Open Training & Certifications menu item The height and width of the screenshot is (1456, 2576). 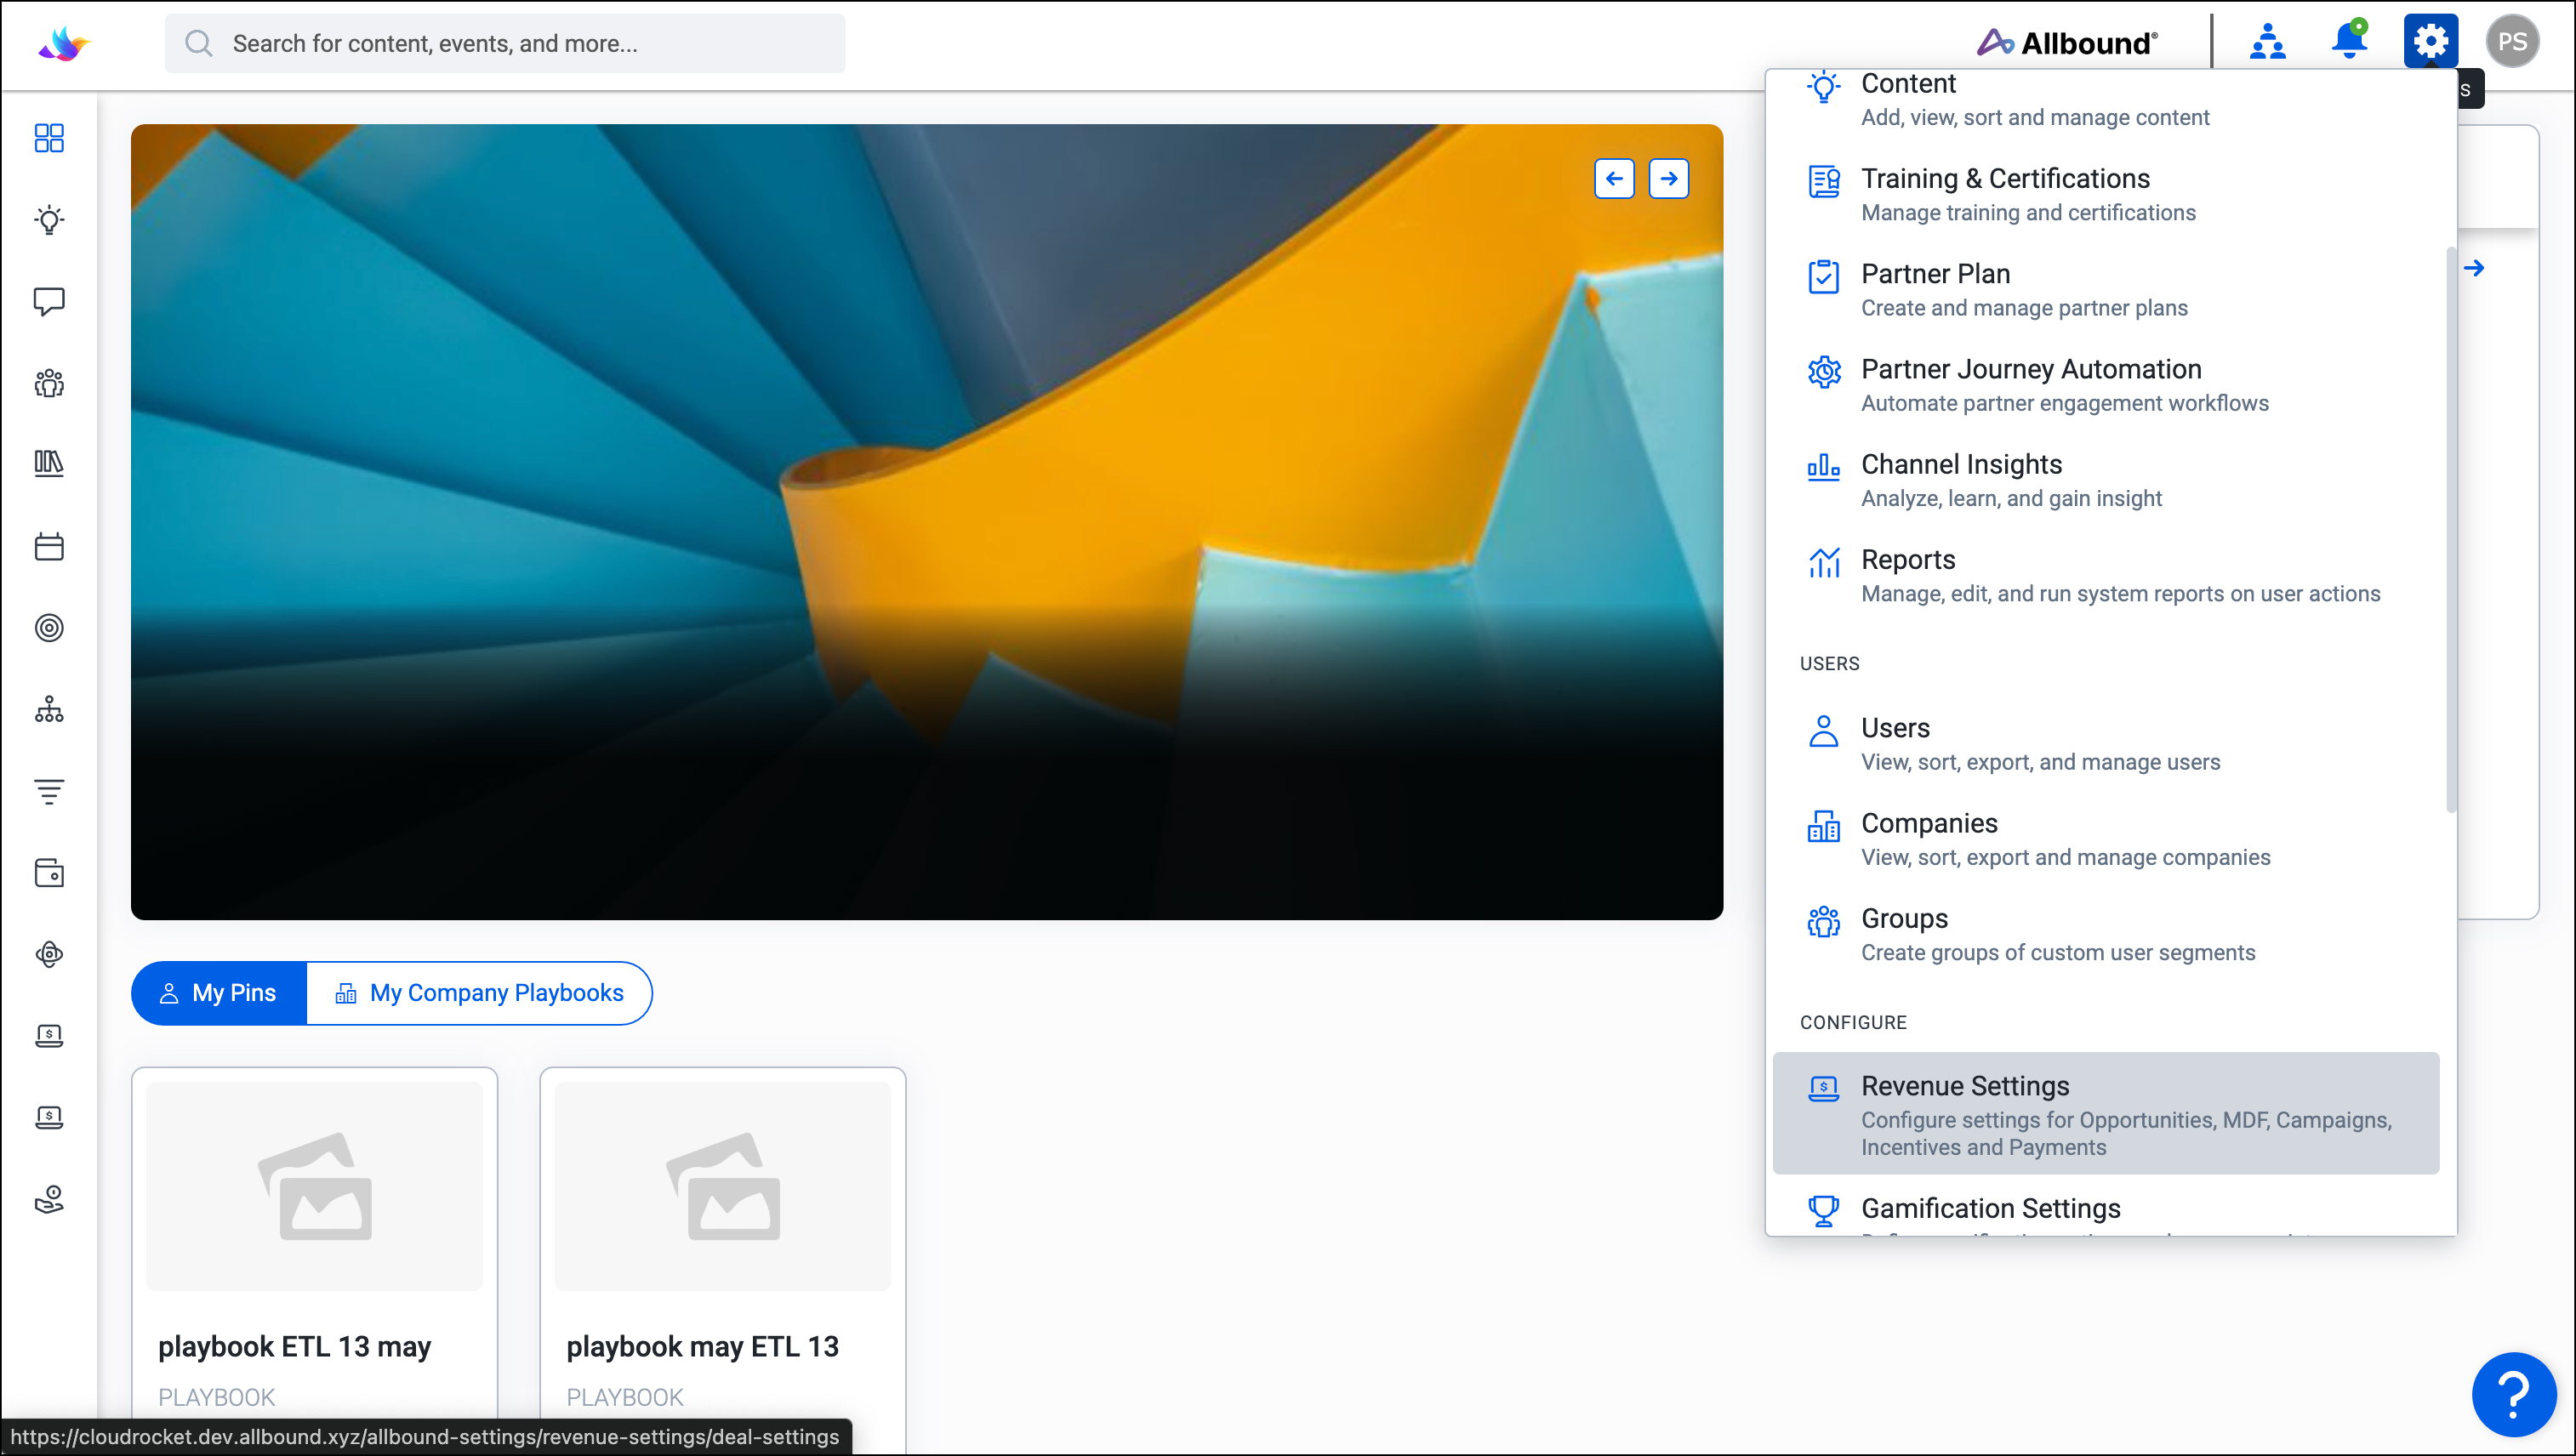(x=2106, y=194)
